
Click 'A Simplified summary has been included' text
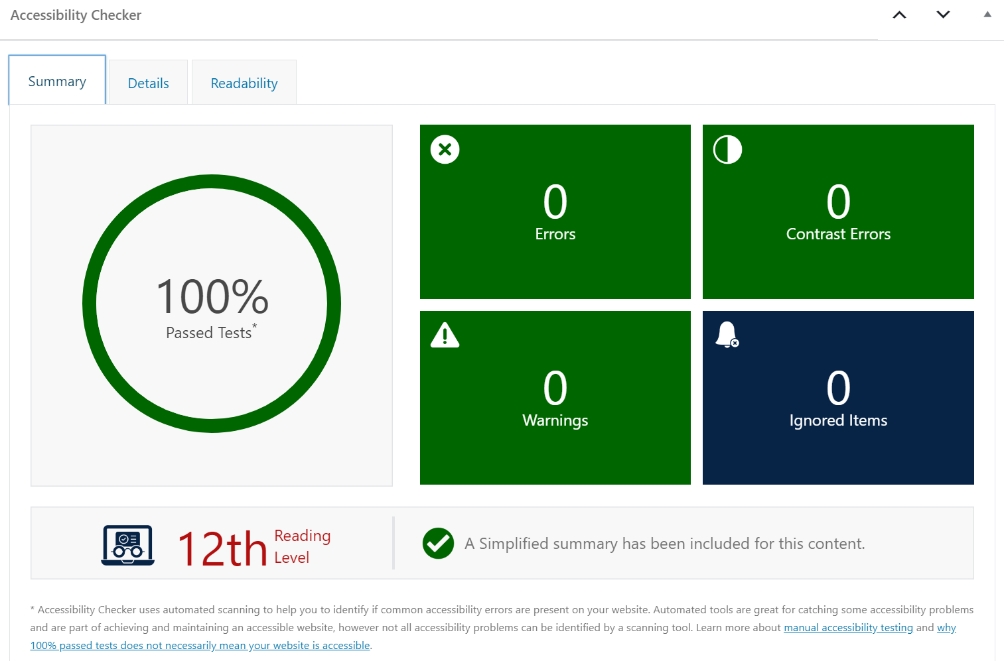click(x=665, y=544)
